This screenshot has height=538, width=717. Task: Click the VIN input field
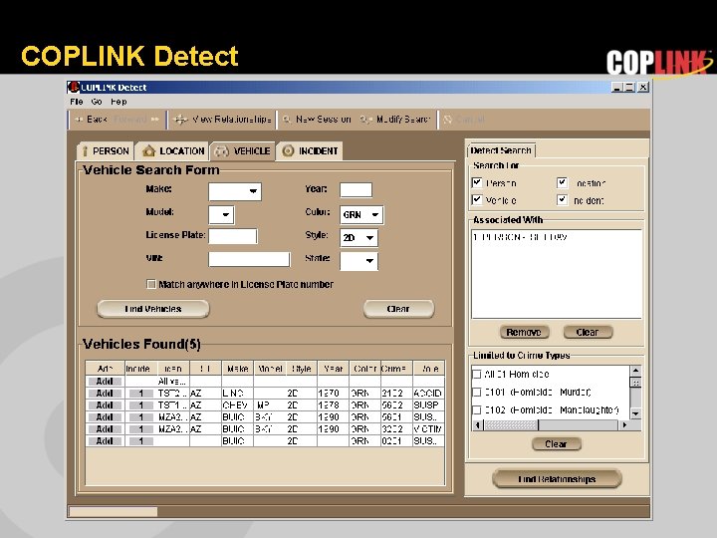point(249,259)
